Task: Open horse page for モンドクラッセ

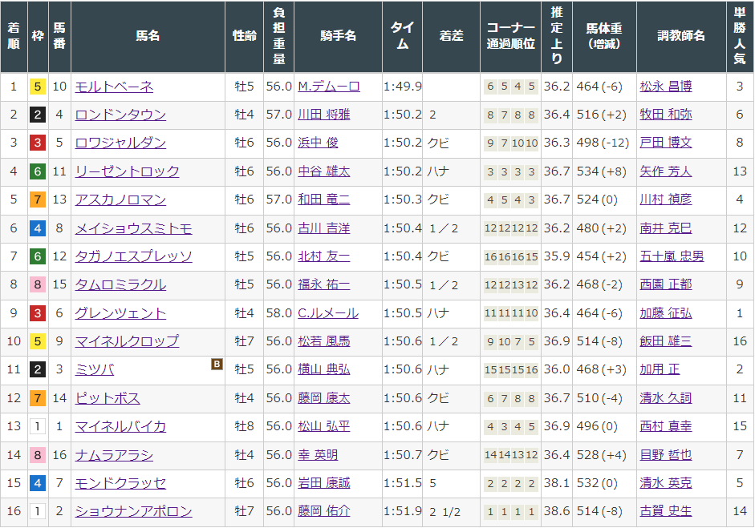Action: click(x=120, y=483)
